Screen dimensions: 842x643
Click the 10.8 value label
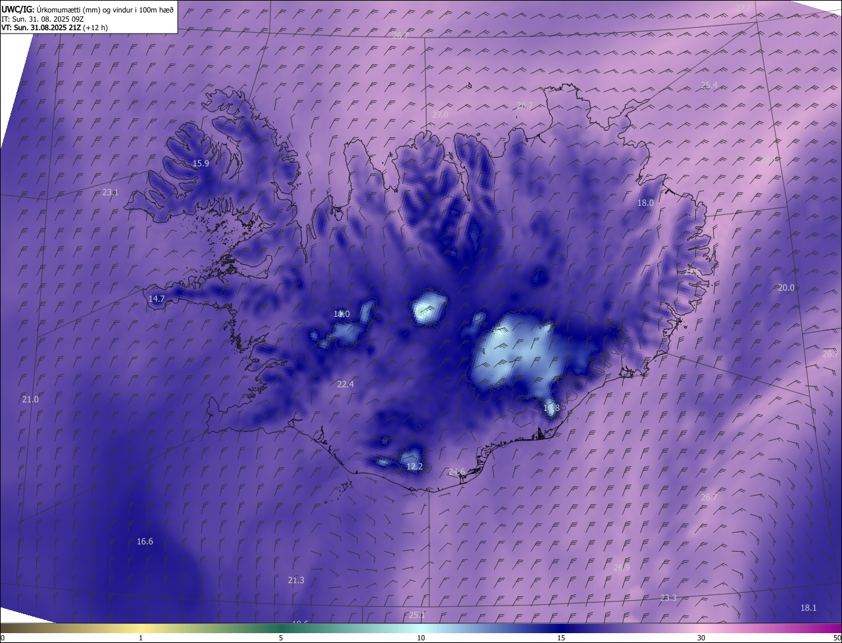point(551,408)
